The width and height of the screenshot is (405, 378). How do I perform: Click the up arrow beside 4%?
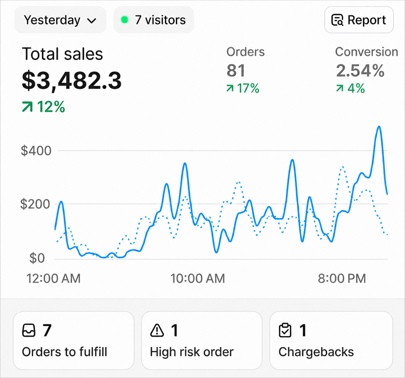[x=340, y=89]
